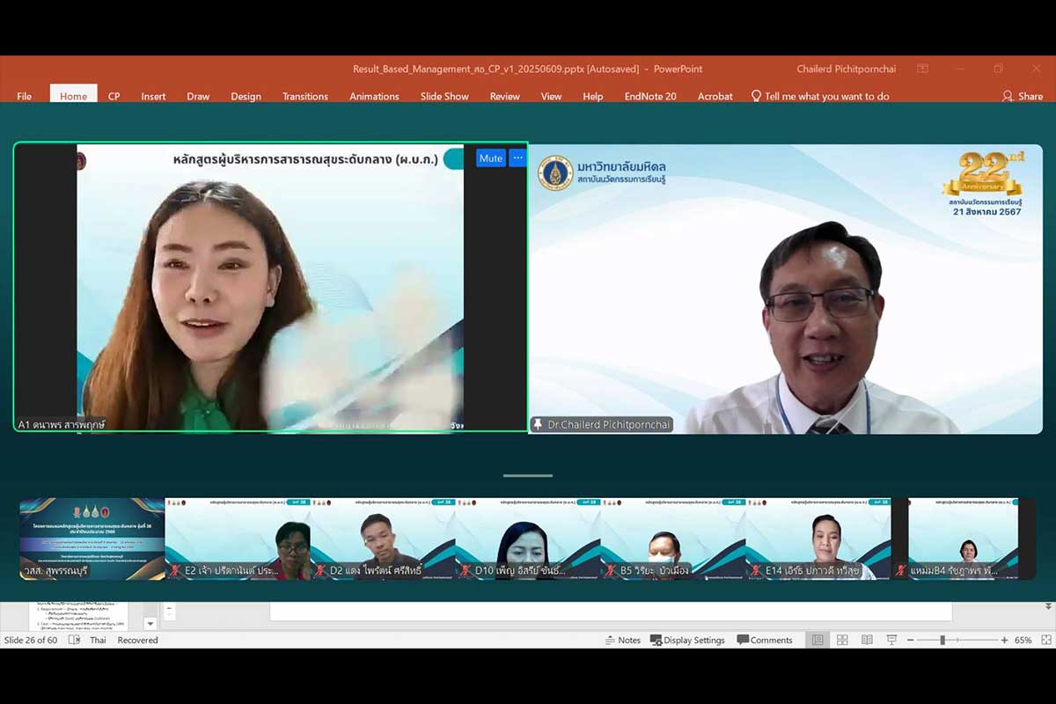Viewport: 1056px width, 704px height.
Task: Click the zoom out minus icon
Action: click(911, 640)
